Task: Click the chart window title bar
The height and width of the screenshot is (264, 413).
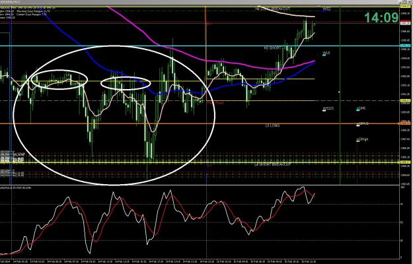Action: point(200,2)
